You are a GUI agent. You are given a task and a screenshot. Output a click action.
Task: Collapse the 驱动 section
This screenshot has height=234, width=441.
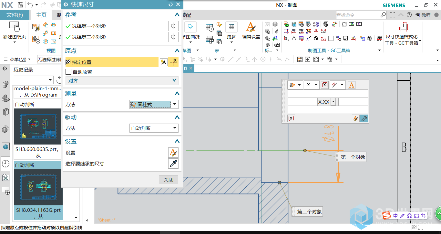tap(177, 117)
